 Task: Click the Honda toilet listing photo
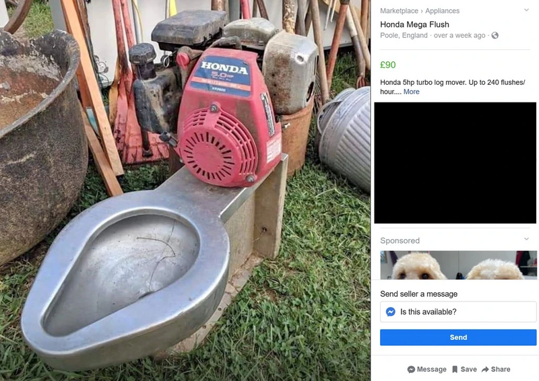click(185, 190)
